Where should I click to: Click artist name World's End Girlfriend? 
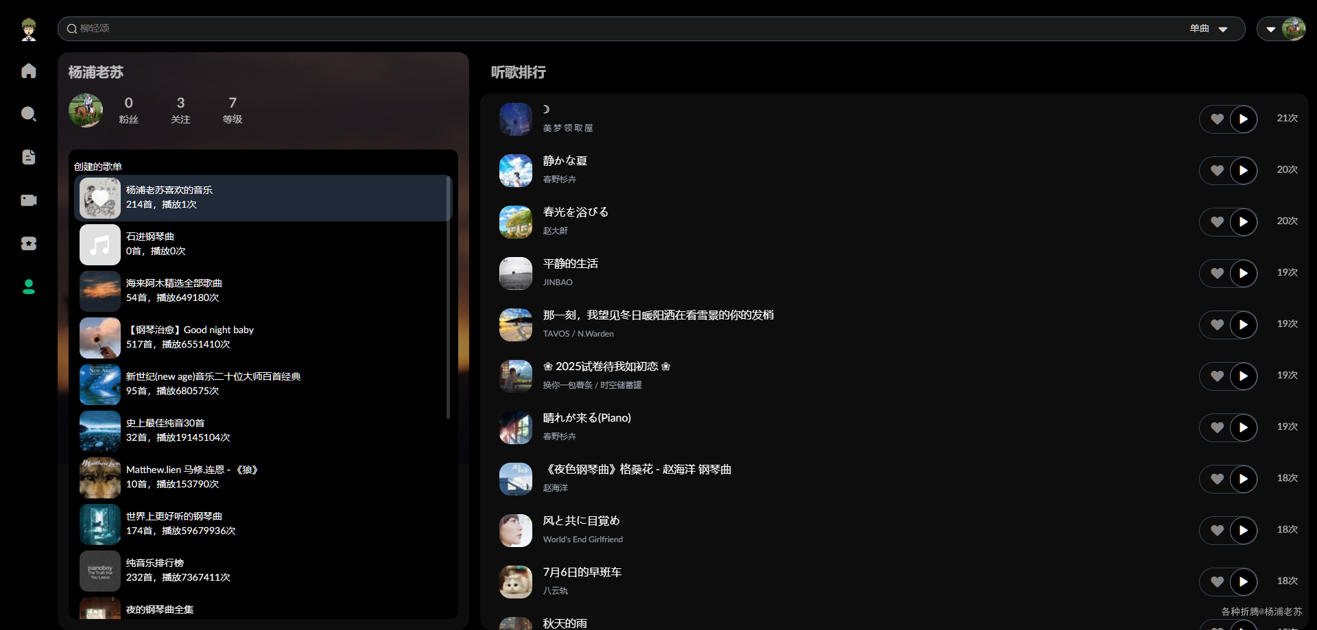583,540
